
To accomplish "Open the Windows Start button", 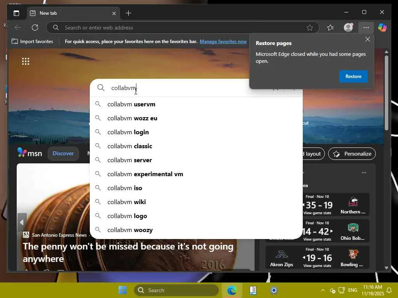I will 123,290.
